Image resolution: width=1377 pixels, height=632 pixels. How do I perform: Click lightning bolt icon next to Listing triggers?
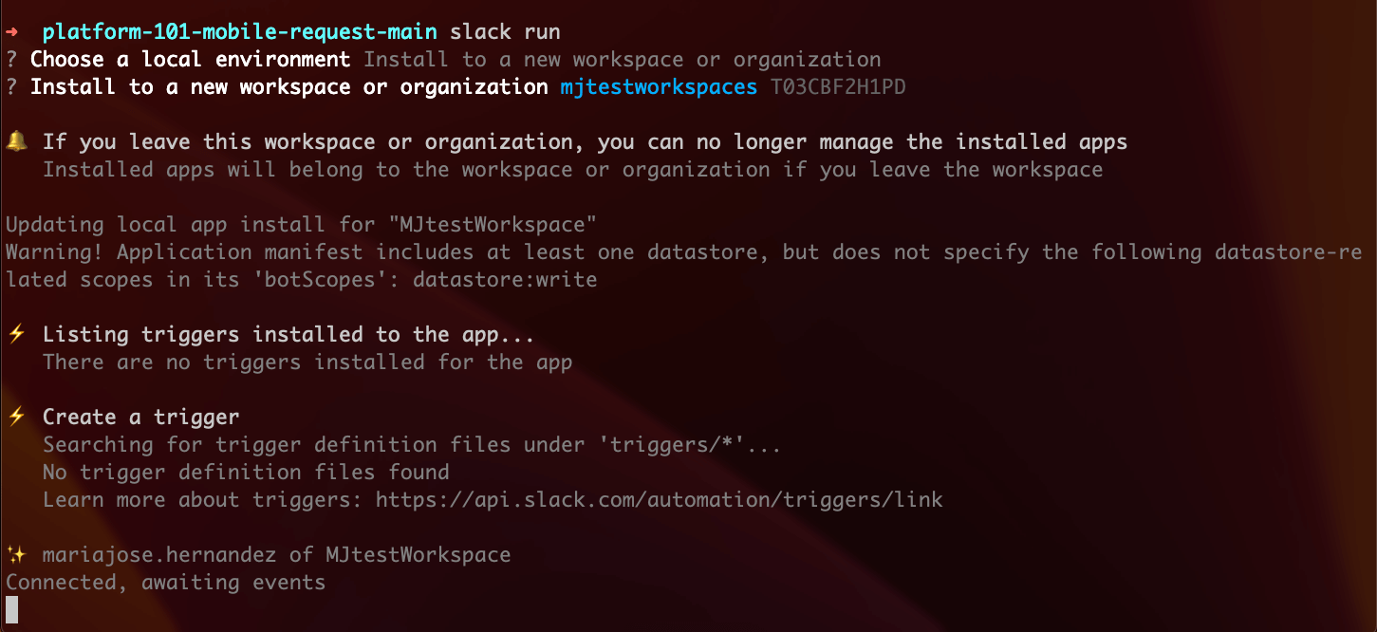pyautogui.click(x=16, y=335)
